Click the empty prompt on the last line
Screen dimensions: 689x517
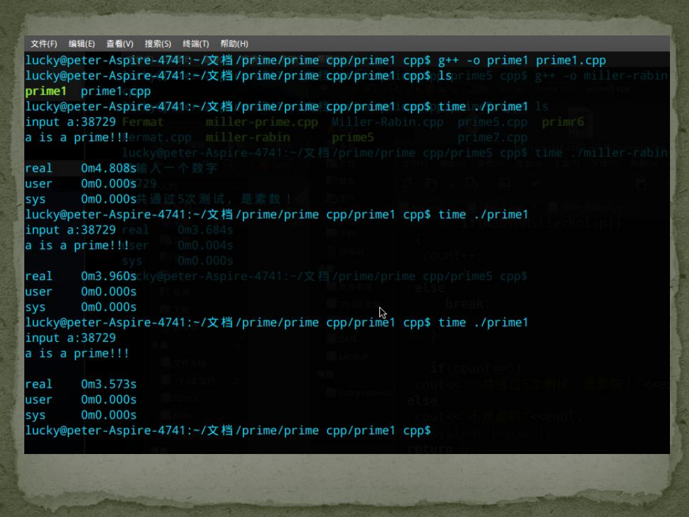(228, 430)
